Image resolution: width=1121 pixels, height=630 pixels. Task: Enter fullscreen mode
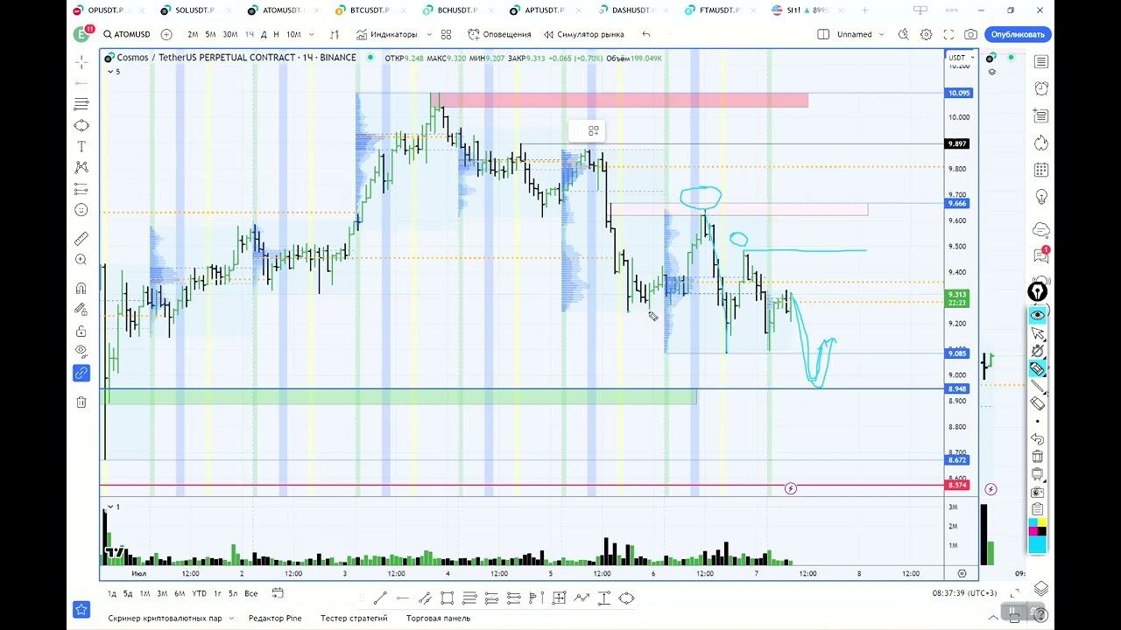[948, 34]
